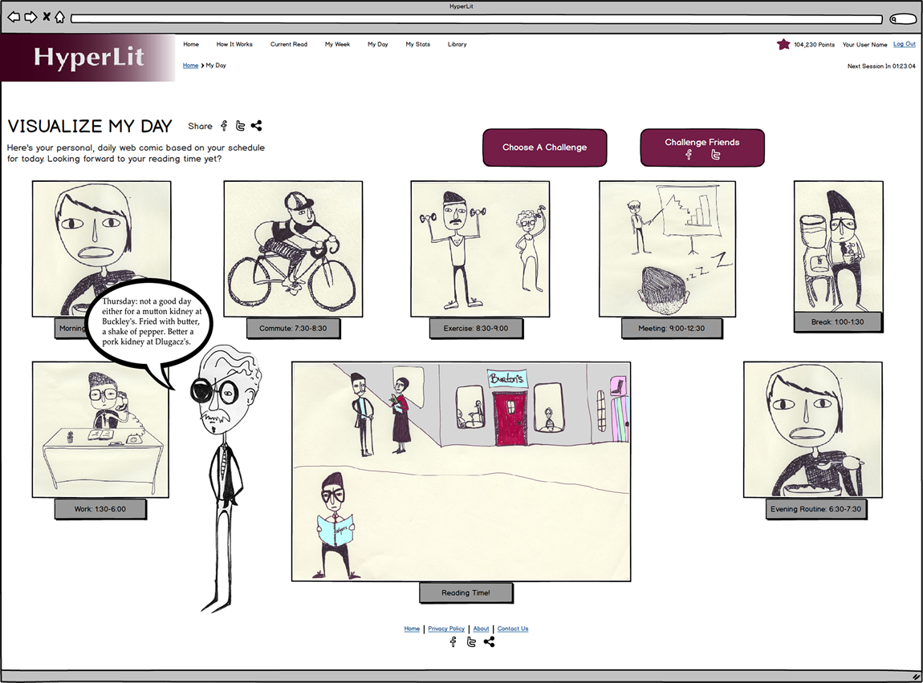Image resolution: width=923 pixels, height=683 pixels.
Task: Click the browser address bar
Action: point(476,18)
